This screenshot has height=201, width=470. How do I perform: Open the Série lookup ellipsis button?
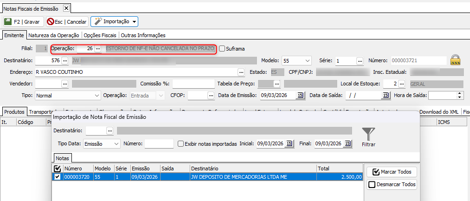click(360, 61)
